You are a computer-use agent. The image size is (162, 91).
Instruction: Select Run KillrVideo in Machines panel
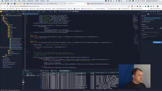pos(31,75)
